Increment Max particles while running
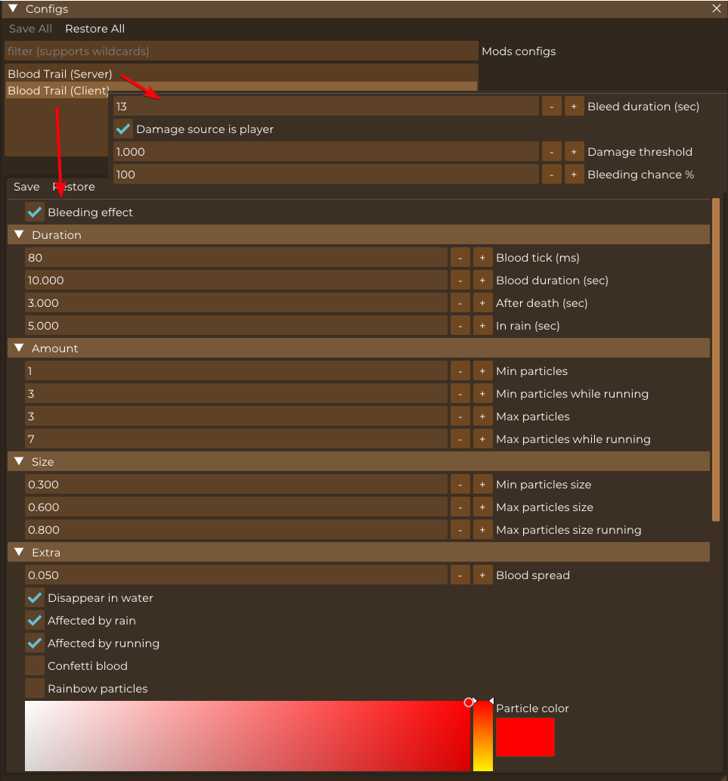Screen dimensions: 728x781 coord(482,439)
